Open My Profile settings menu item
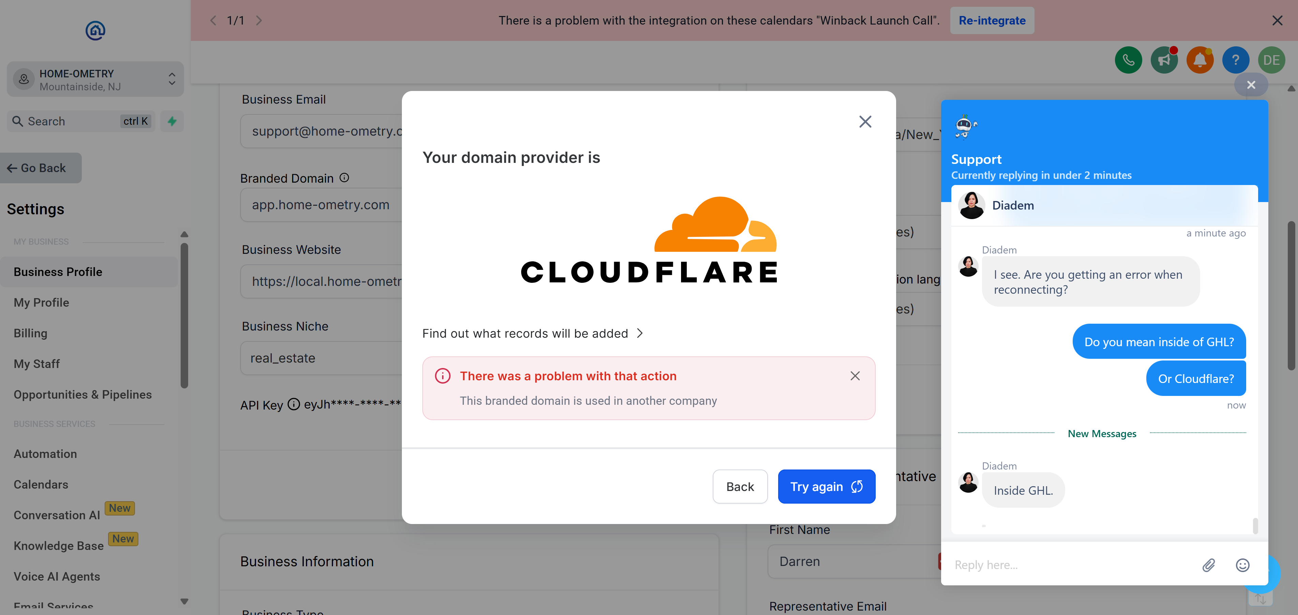The width and height of the screenshot is (1298, 615). [41, 303]
